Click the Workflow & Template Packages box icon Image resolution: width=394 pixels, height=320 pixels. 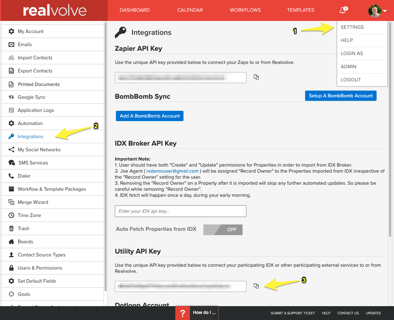(11, 189)
